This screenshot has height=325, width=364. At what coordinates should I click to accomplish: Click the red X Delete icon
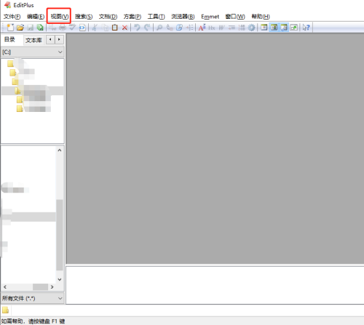pyautogui.click(x=124, y=28)
